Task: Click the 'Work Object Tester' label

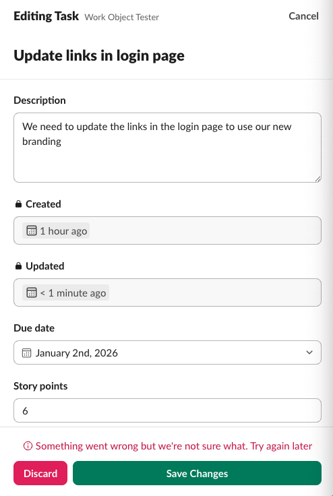Action: (122, 17)
